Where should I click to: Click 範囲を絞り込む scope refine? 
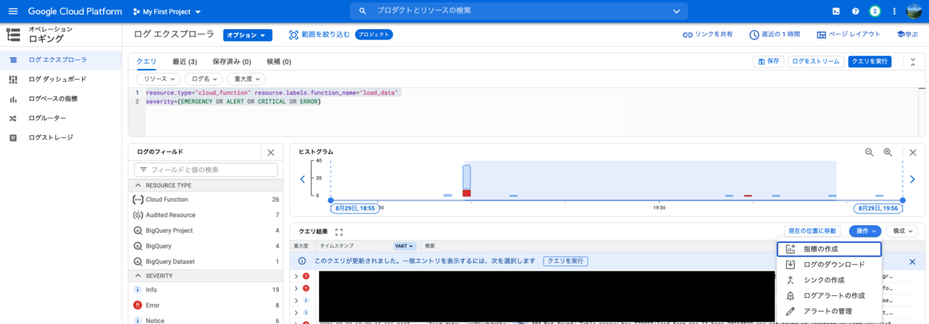coord(319,35)
